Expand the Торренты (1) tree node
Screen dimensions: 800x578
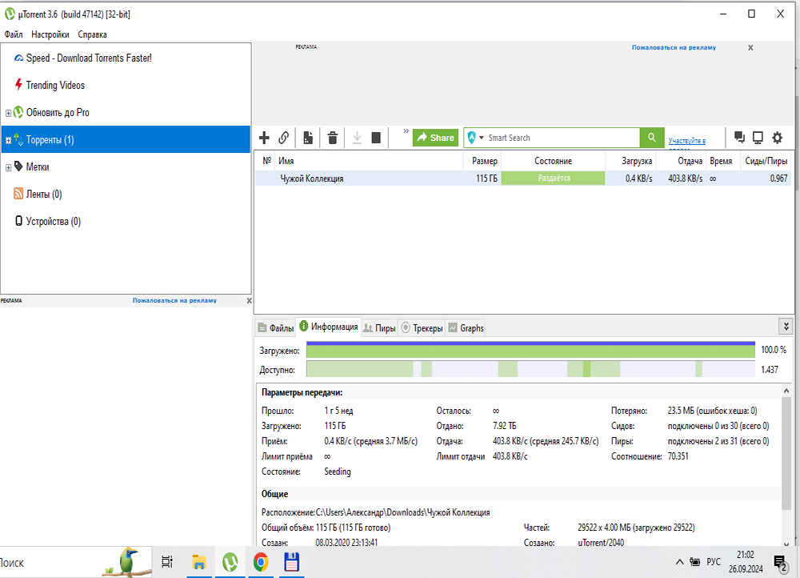(8, 140)
